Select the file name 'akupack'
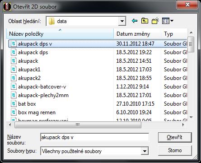201x163 pixels. click(28, 61)
